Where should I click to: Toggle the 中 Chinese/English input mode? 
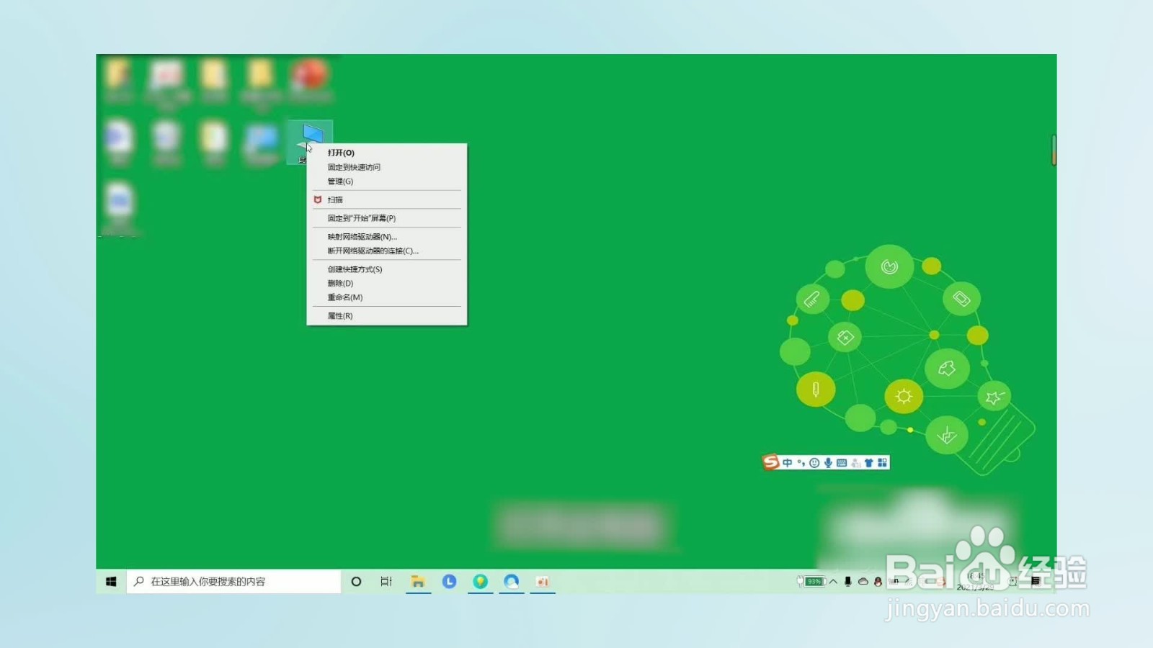(788, 463)
